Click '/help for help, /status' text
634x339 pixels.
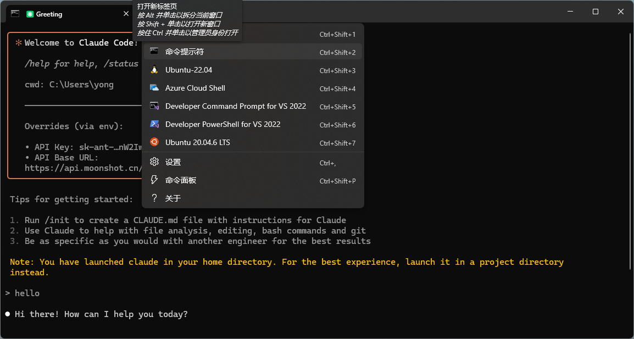point(81,64)
